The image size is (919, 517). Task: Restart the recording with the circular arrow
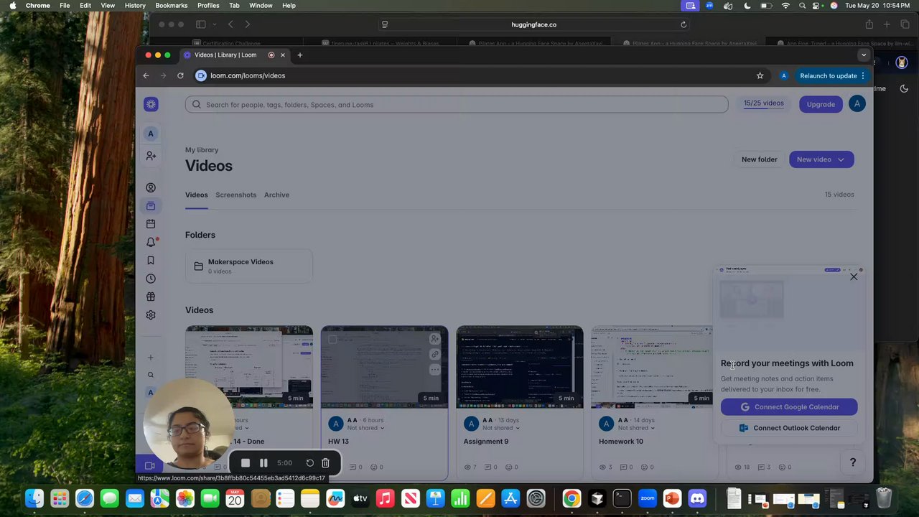[x=310, y=463]
